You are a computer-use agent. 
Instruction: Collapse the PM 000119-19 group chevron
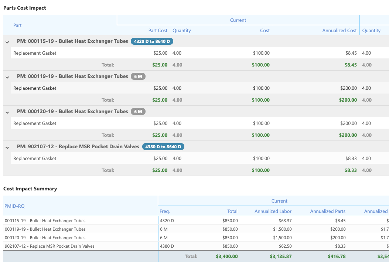pos(7,77)
